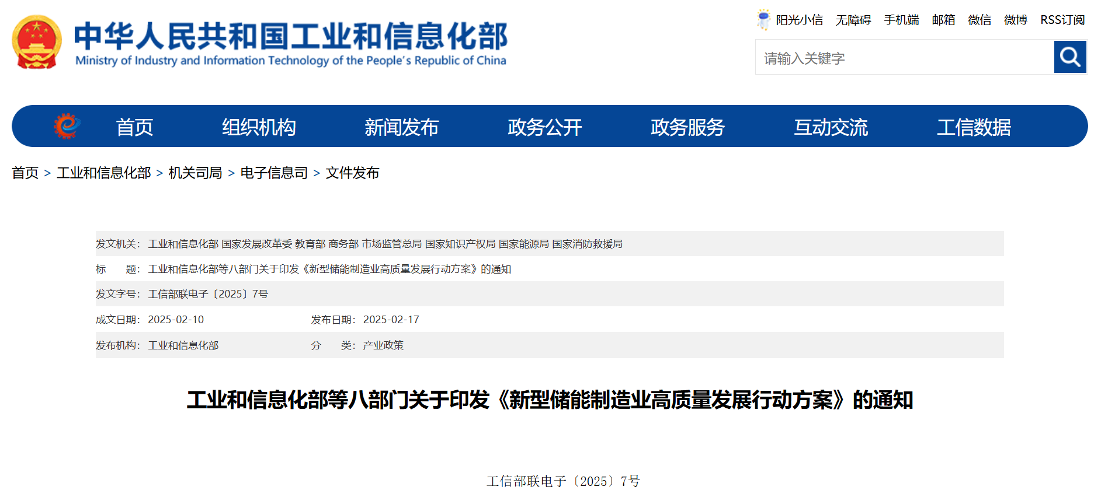The image size is (1101, 504).
Task: Click the gear icon in navigation bar
Action: point(67,126)
